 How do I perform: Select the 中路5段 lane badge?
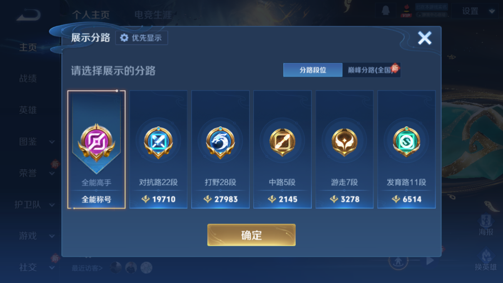click(282, 149)
